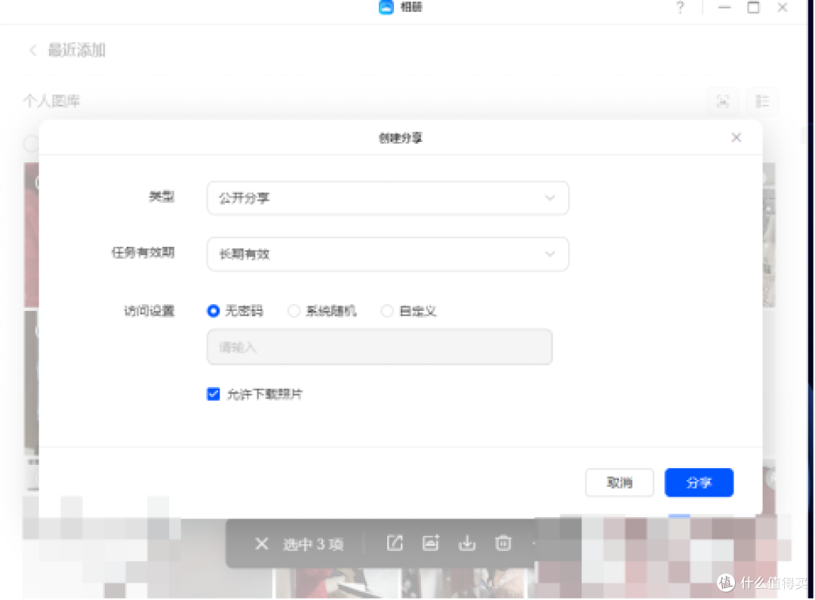Click the add to album icon

430,543
